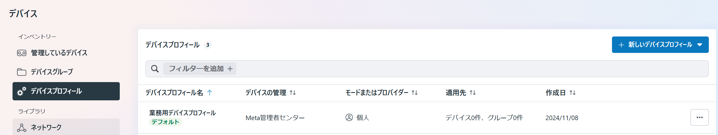Open 管理しているデバイス in the sidebar
This screenshot has width=718, height=135.
59,53
